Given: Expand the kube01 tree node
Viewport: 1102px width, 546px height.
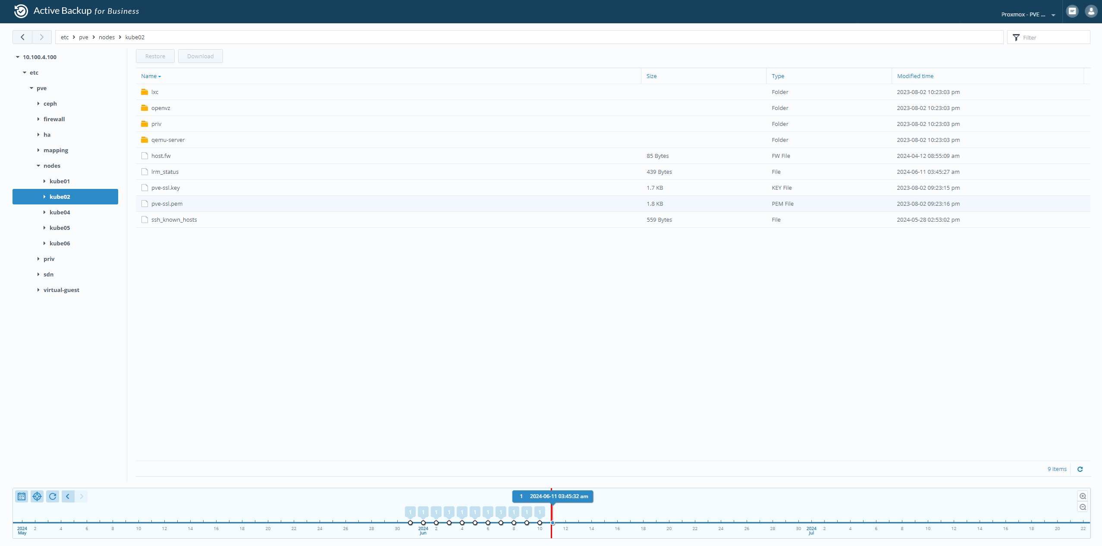Looking at the screenshot, I should [x=44, y=181].
